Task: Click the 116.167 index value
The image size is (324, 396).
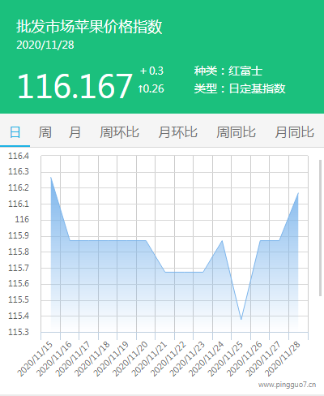Action: (x=75, y=86)
